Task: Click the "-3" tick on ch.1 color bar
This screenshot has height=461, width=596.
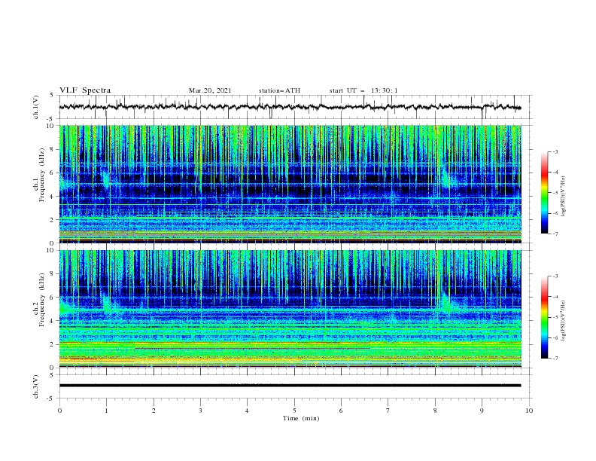Action: click(555, 151)
